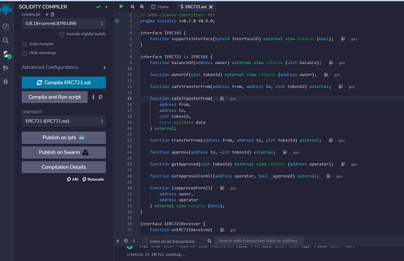The width and height of the screenshot is (404, 261).
Task: Click the gas icon on onERC721Received line
Action: point(222,230)
